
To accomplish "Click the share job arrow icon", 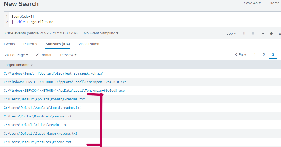I will click(263, 34).
